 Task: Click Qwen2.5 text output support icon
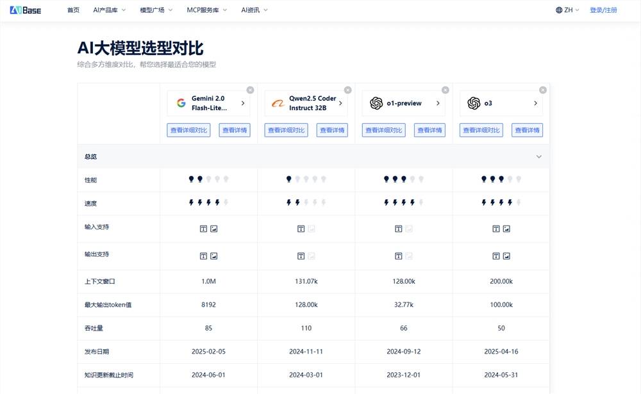pos(301,256)
